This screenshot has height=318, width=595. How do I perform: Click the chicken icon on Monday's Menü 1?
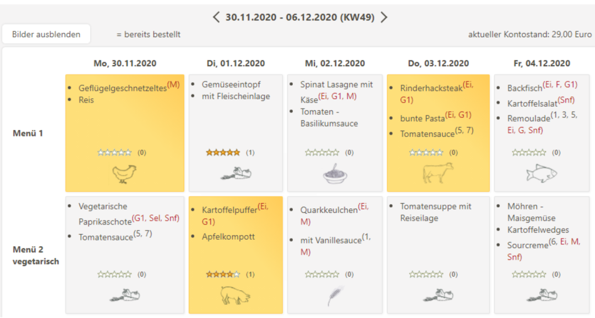pyautogui.click(x=124, y=174)
